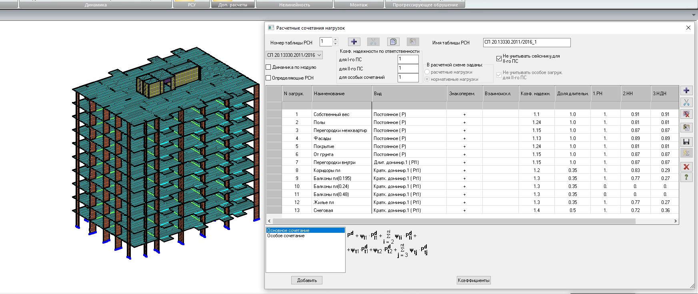Click the для I-го ПС coefficient field
The width and height of the screenshot is (698, 294).
click(408, 59)
